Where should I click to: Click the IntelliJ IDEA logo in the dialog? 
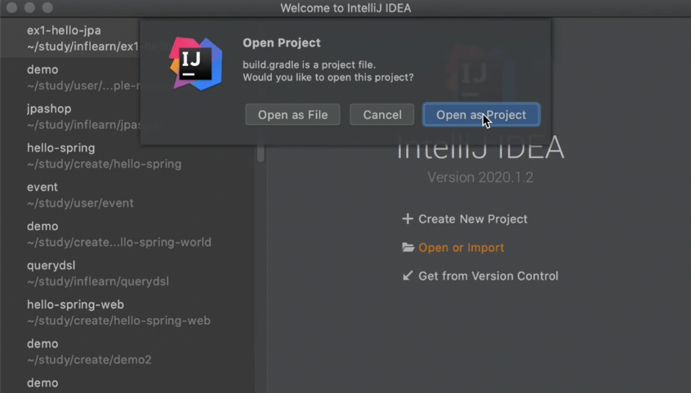coord(196,64)
